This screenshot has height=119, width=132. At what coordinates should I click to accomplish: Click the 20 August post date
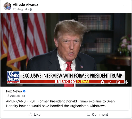(x=20, y=9)
